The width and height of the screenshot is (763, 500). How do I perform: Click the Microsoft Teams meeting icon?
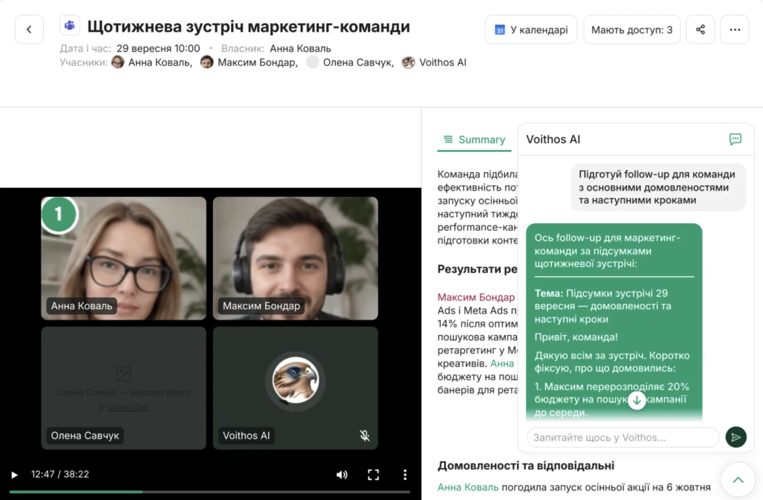coord(70,26)
